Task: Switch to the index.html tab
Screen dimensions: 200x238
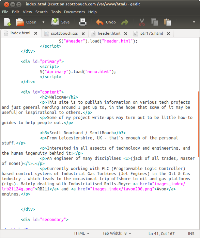Action: (20, 33)
